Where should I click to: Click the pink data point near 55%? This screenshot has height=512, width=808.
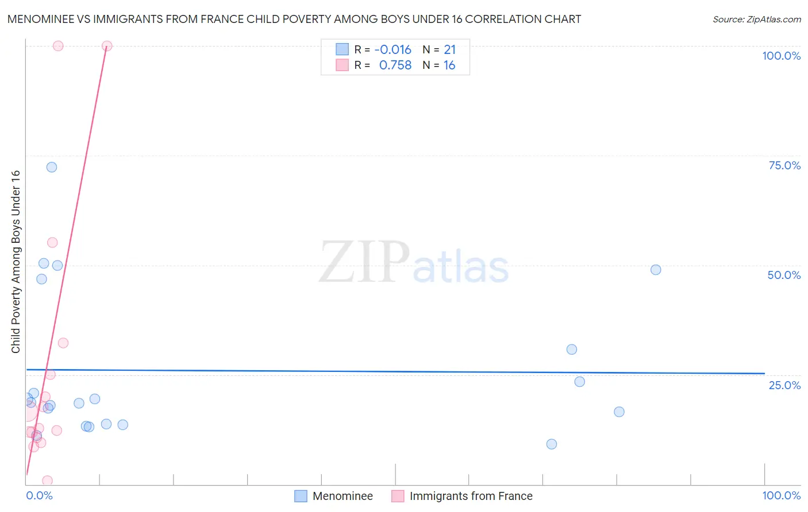coord(52,242)
